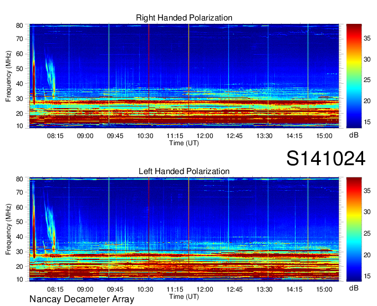Click "dB" unit label of Left Handed colorbar
The height and width of the screenshot is (306, 377).
[354, 288]
